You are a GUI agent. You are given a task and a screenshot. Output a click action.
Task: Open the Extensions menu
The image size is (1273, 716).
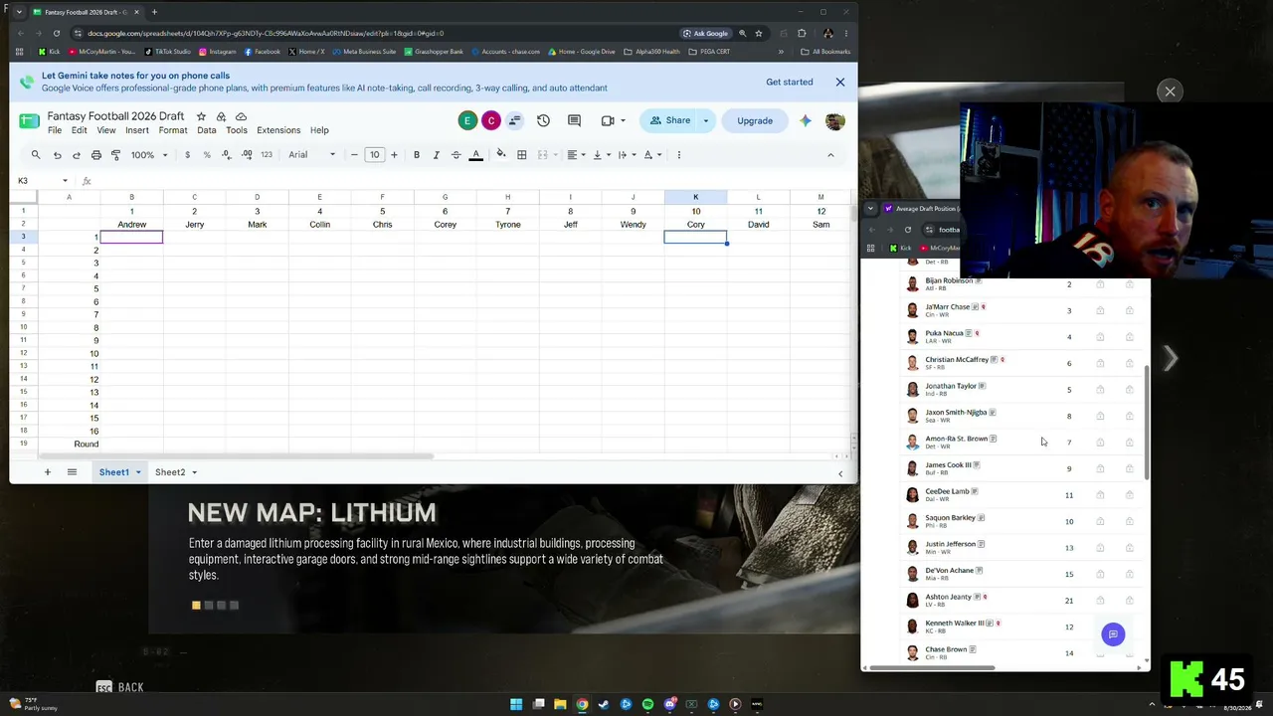click(x=278, y=130)
